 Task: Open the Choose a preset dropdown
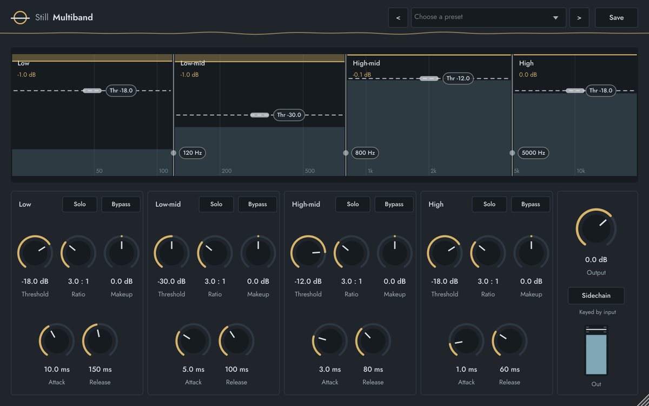[x=488, y=17]
